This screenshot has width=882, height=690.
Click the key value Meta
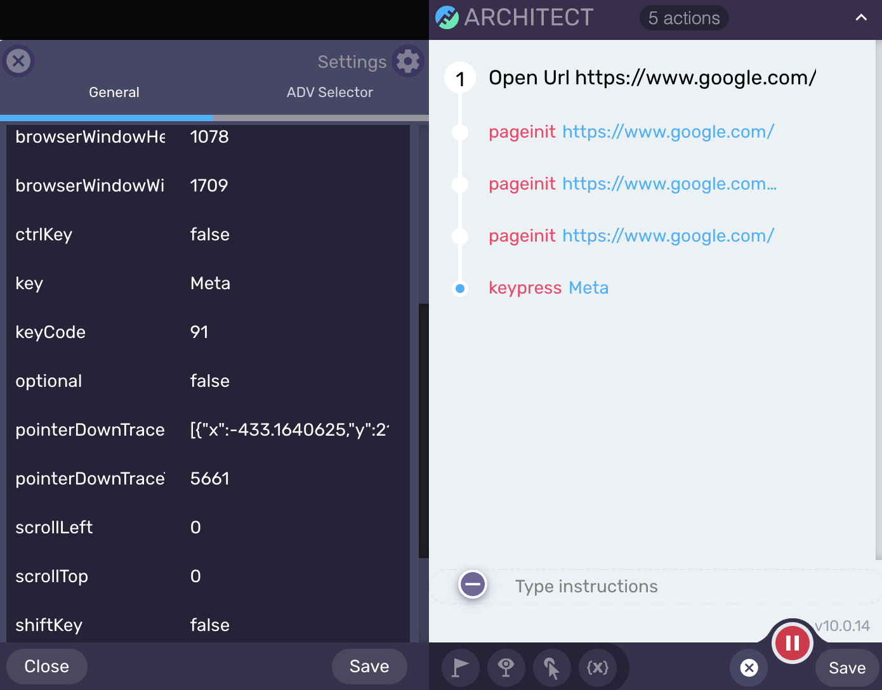point(210,283)
